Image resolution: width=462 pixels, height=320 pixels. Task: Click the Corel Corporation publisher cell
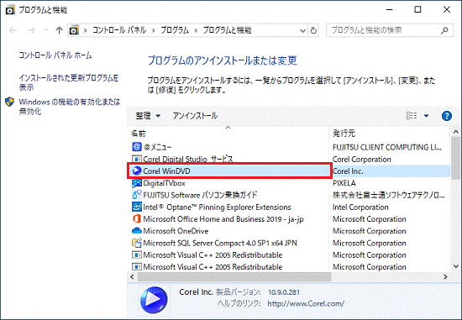362,160
